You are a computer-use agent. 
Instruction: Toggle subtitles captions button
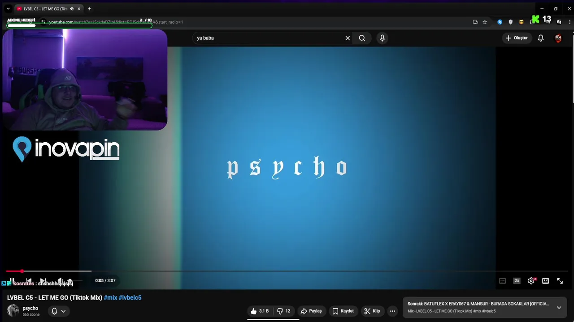503,281
